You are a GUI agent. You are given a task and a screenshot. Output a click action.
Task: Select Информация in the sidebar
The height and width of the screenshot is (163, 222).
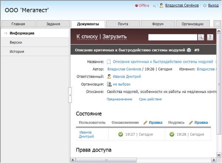(x=35, y=33)
